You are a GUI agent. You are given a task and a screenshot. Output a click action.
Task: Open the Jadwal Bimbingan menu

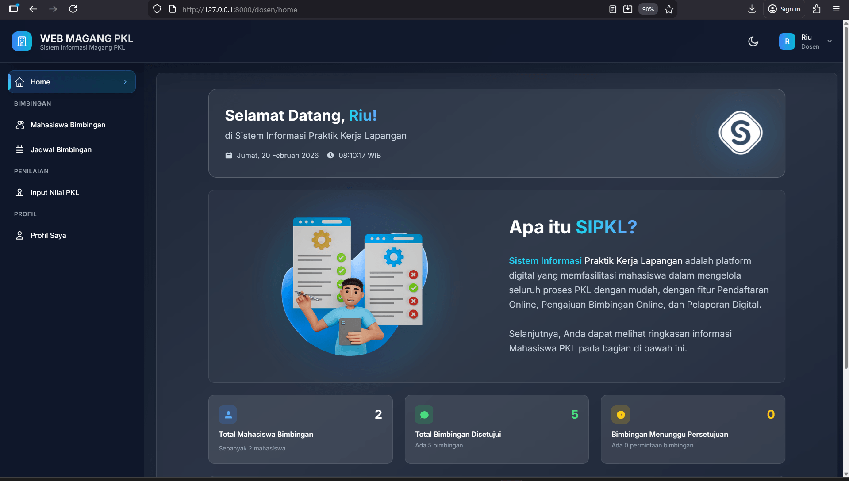pos(72,149)
